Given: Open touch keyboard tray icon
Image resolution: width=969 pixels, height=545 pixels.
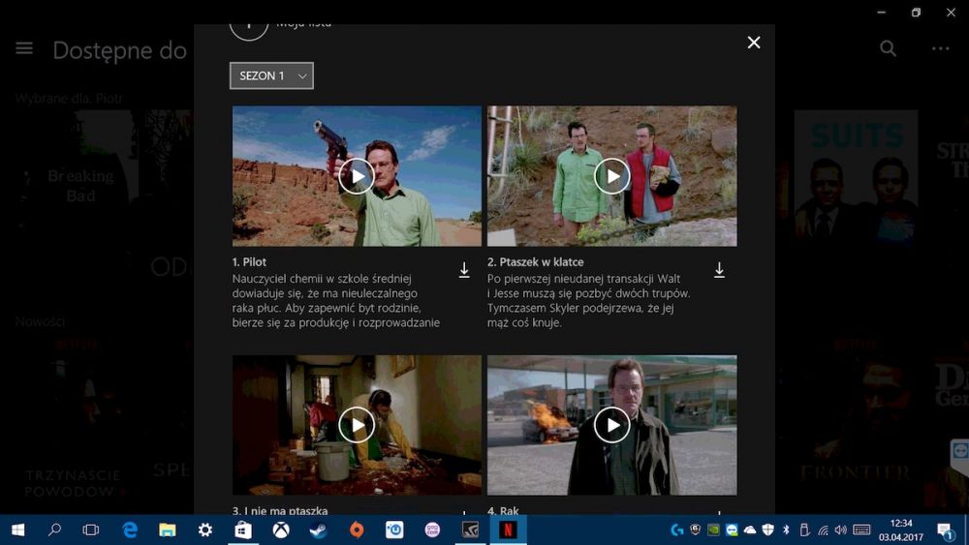Looking at the screenshot, I should pyautogui.click(x=861, y=530).
